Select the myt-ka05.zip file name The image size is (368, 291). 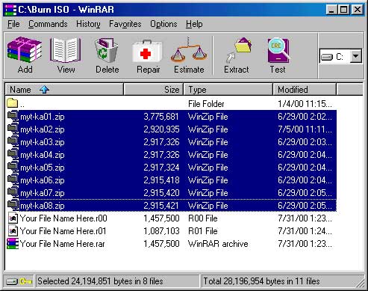coord(43,168)
